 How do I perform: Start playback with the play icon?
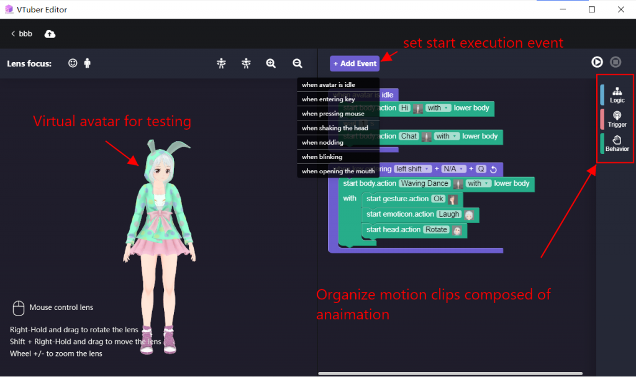pos(597,61)
